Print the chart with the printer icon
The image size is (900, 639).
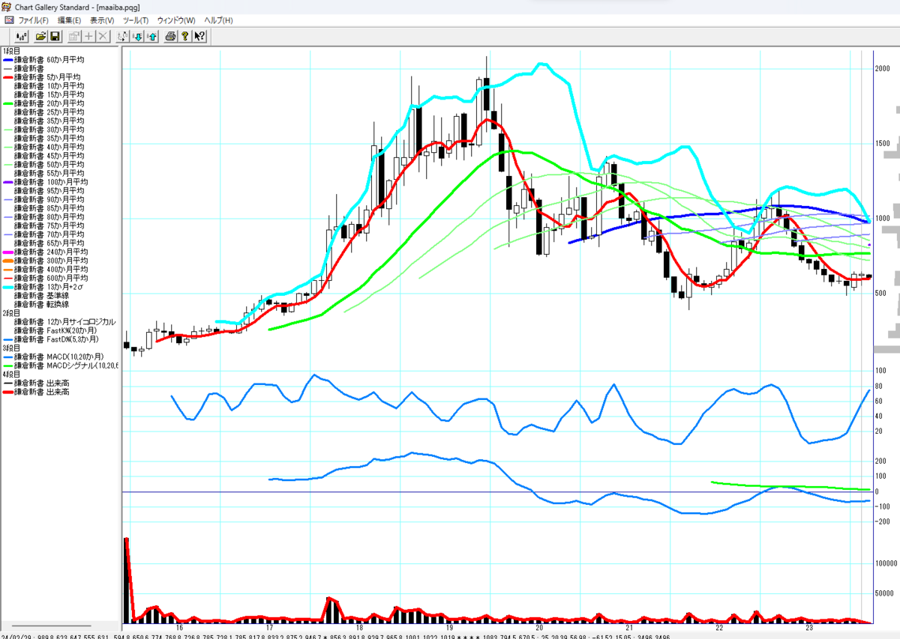pos(170,36)
